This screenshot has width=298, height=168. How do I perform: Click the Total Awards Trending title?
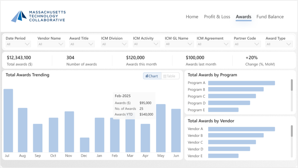coord(27,75)
